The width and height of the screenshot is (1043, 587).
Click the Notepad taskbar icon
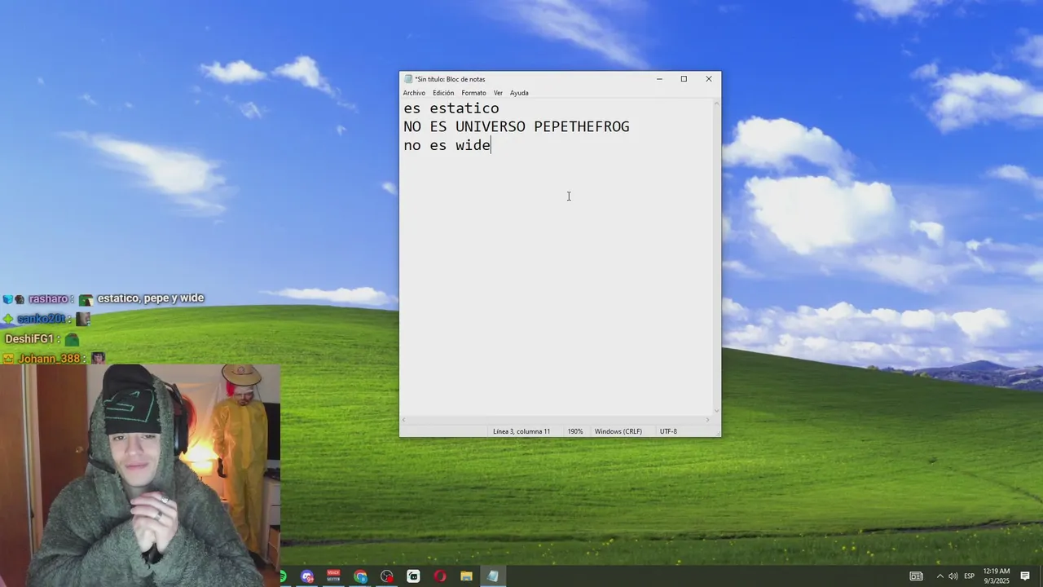(x=493, y=576)
